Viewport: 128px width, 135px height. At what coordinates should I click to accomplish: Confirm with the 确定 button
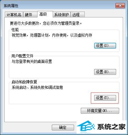(63, 127)
